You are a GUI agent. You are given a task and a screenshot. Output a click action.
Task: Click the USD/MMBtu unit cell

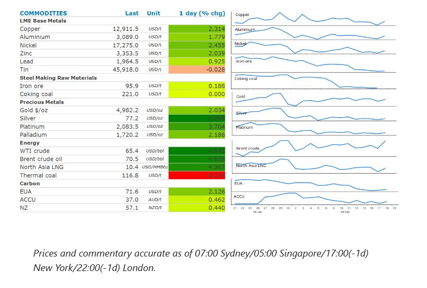coord(155,167)
